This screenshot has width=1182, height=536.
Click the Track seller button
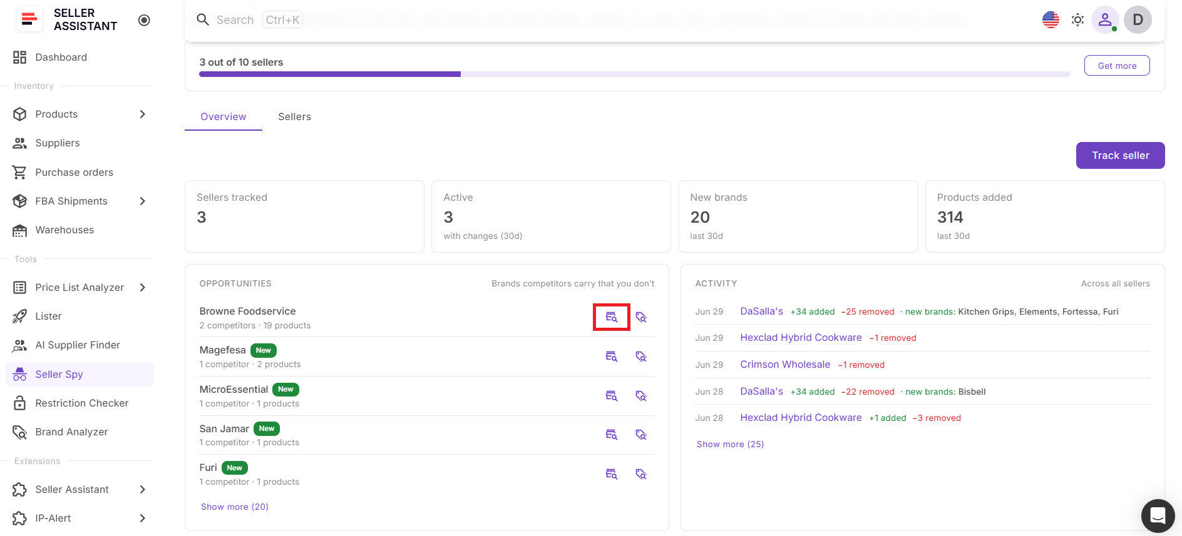[x=1121, y=156]
